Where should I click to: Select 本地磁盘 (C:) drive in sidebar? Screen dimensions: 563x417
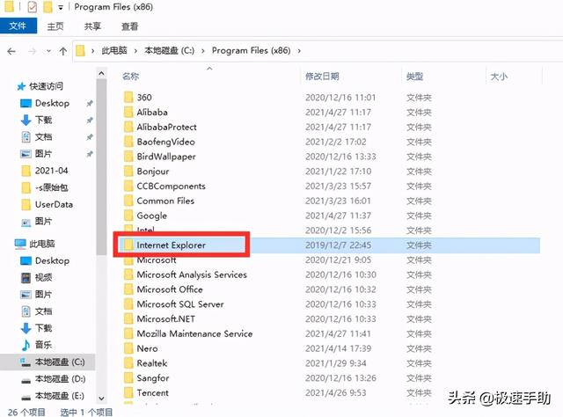[x=60, y=362]
